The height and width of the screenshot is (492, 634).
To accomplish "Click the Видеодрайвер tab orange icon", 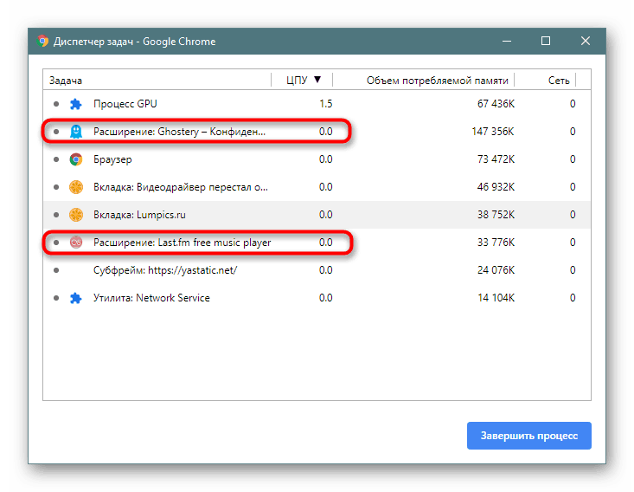I will [x=76, y=187].
